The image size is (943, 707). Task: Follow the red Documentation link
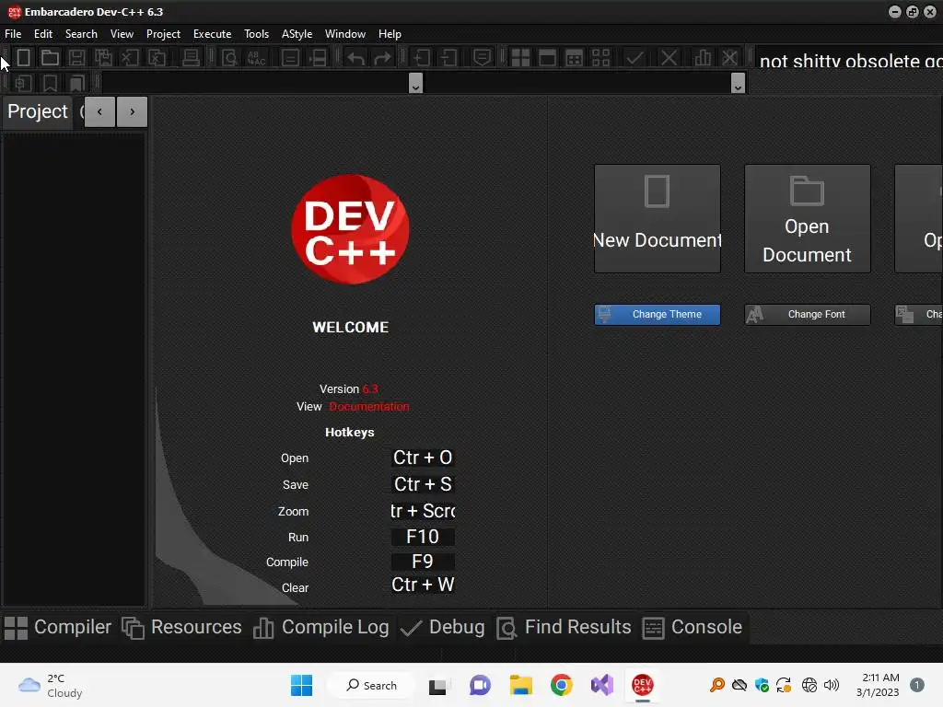[x=369, y=407]
